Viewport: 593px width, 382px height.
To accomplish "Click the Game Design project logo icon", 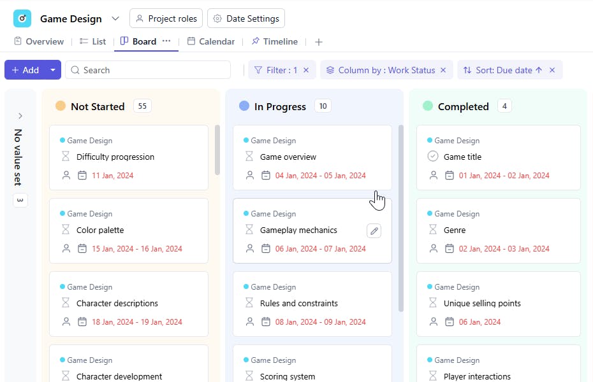I will coord(22,18).
